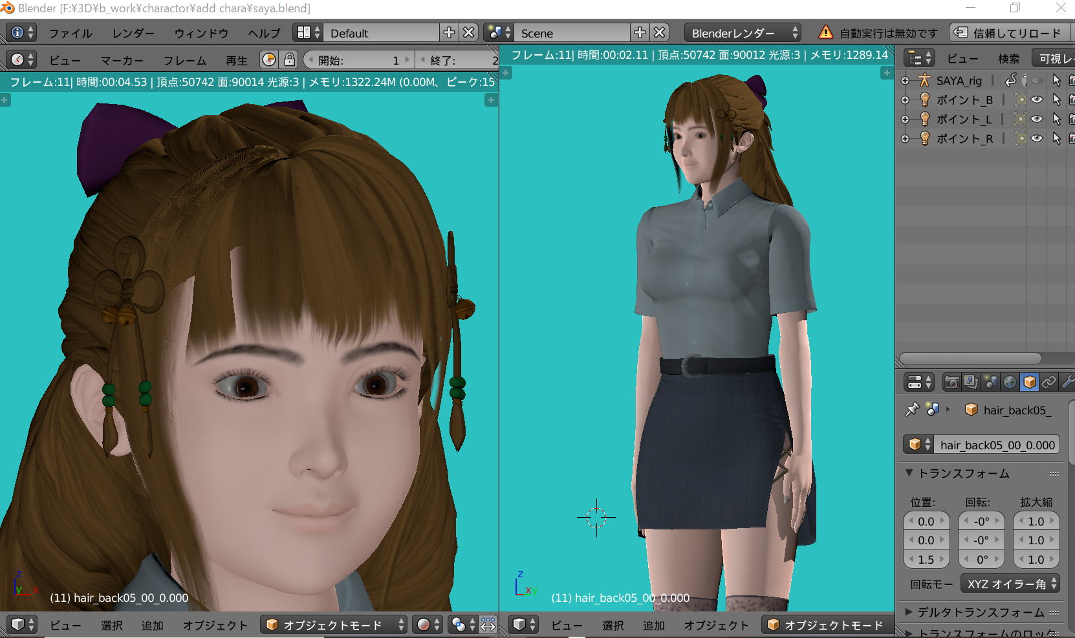
Task: Switch to World properties globe icon
Action: point(1010,382)
